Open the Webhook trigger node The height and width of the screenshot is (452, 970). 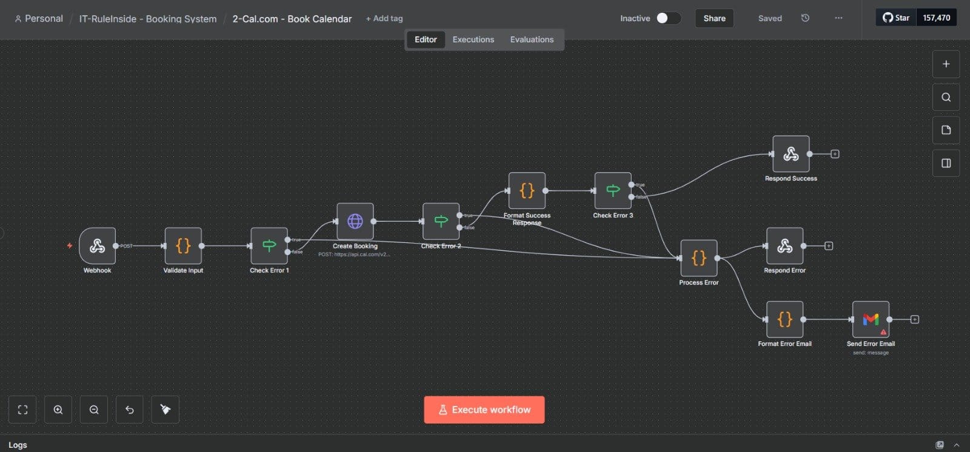tap(97, 246)
